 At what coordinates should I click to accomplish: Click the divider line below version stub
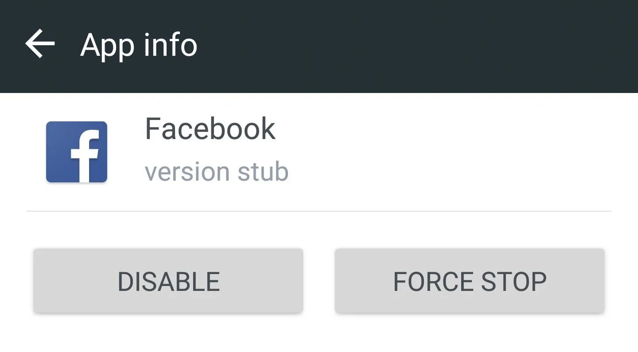[x=319, y=211]
